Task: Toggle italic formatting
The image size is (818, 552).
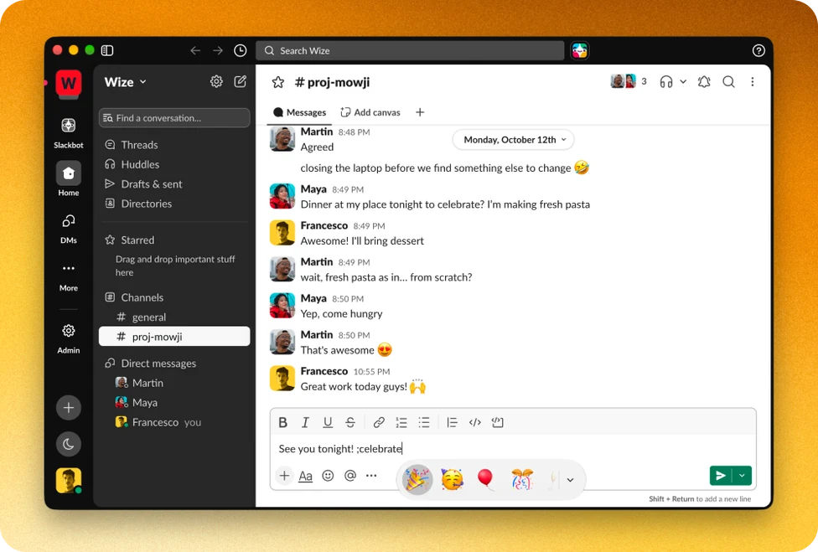Action: click(x=305, y=423)
